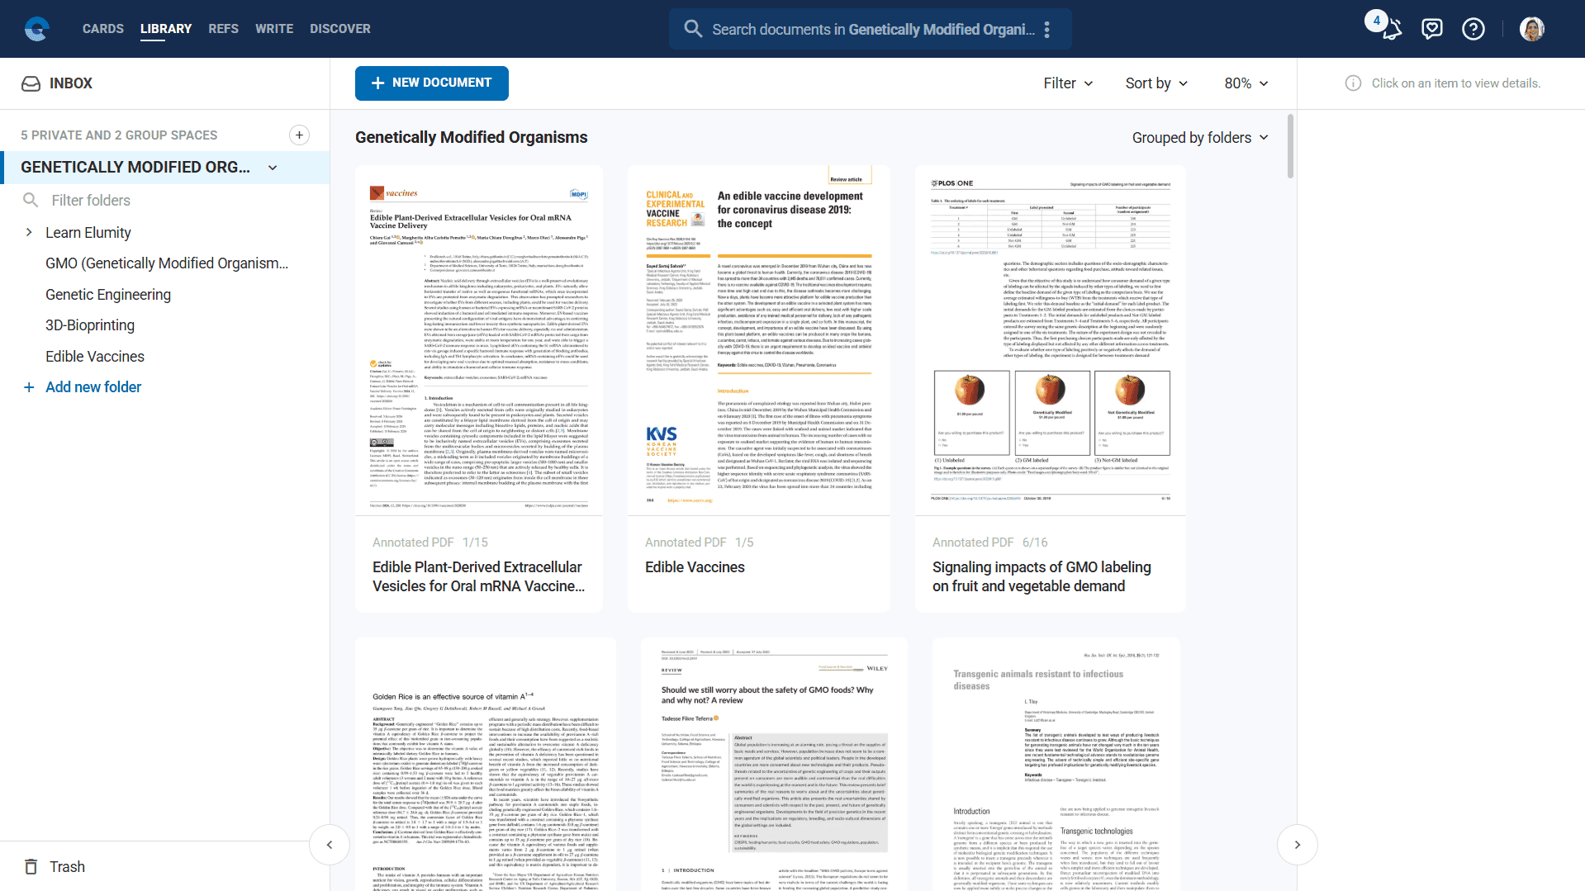The width and height of the screenshot is (1585, 891).
Task: Open the Grouped by folders dropdown
Action: 1199,138
